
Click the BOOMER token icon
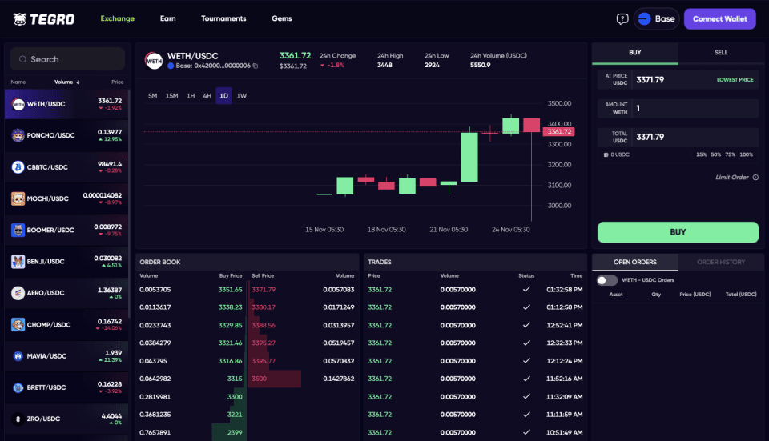(18, 230)
